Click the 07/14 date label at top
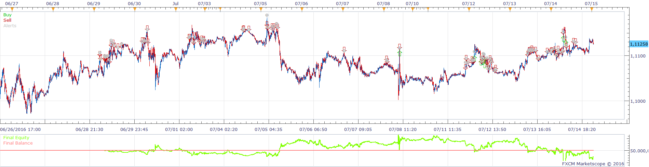Viewport: 649px width, 167px height. pos(551,4)
